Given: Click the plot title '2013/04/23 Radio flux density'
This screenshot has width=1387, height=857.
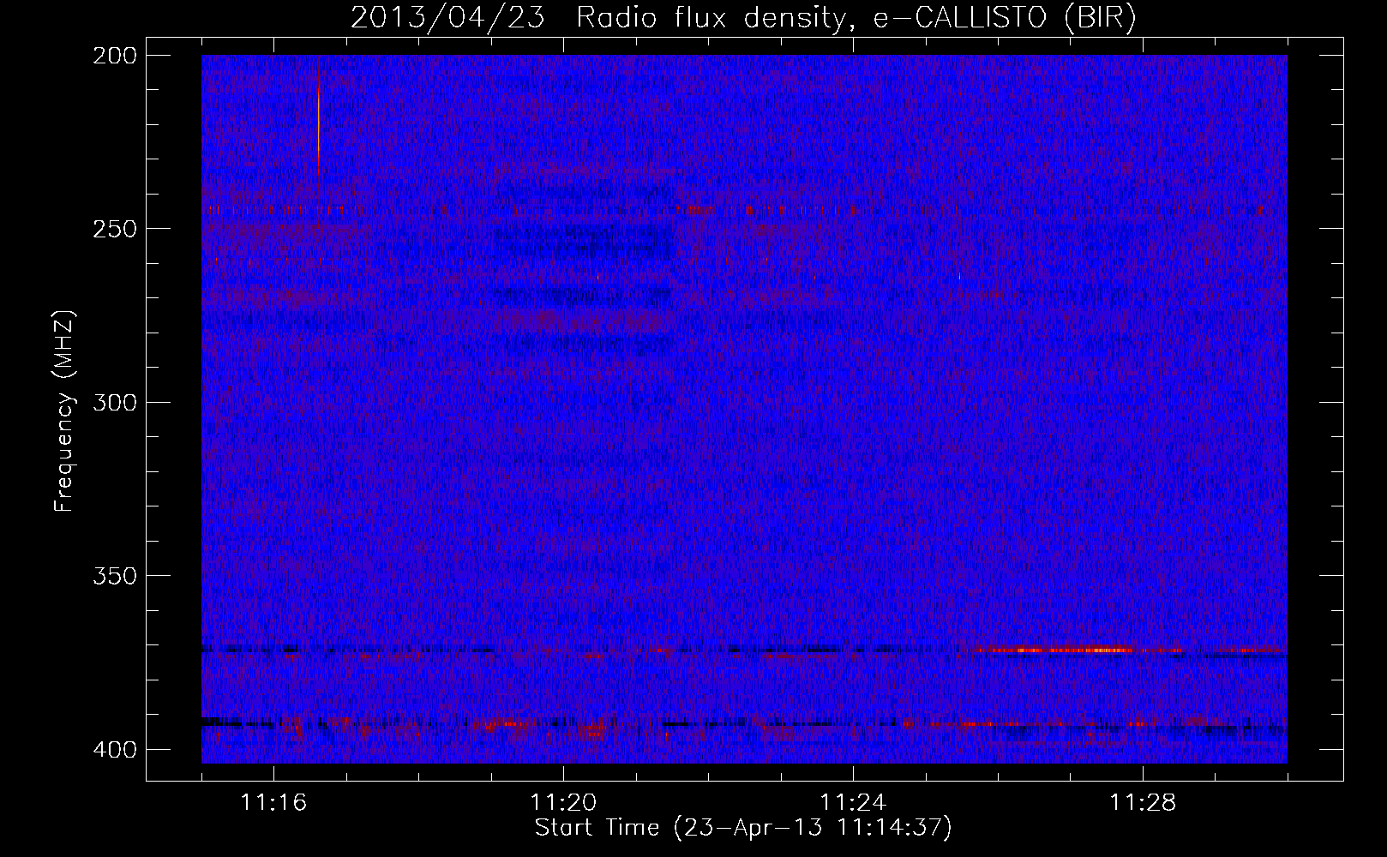Looking at the screenshot, I should (x=743, y=18).
